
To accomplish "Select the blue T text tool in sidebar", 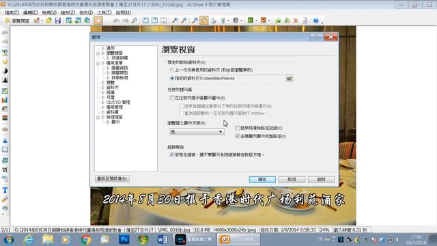I will pos(5,190).
